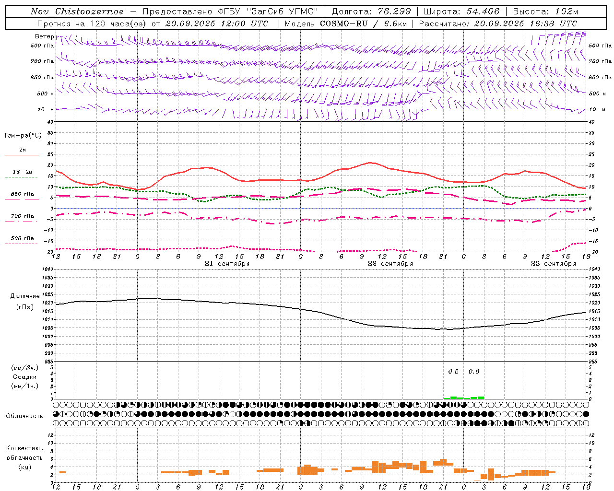Click the longitude value Долгота: 76.299
Viewport: 614px width, 491px height.
coord(371,12)
